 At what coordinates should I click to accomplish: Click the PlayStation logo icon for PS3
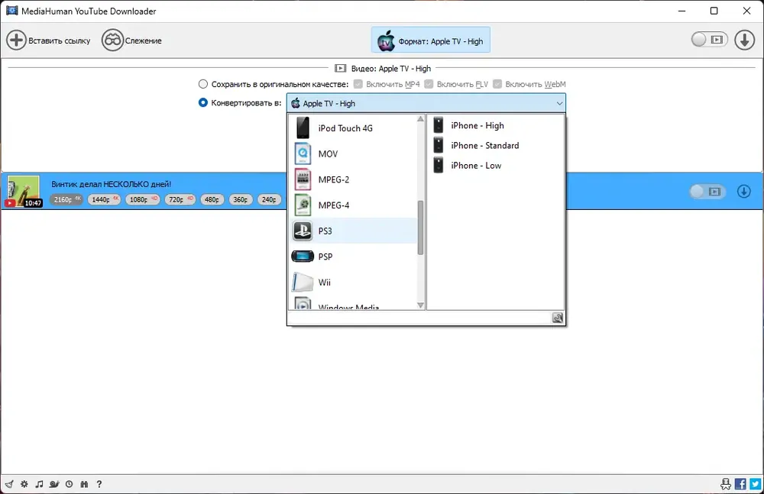(303, 231)
